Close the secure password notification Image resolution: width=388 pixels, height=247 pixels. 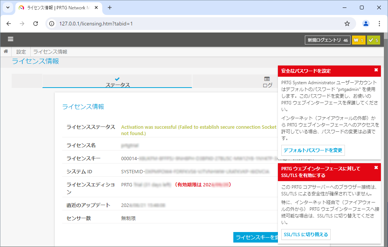[x=376, y=70]
